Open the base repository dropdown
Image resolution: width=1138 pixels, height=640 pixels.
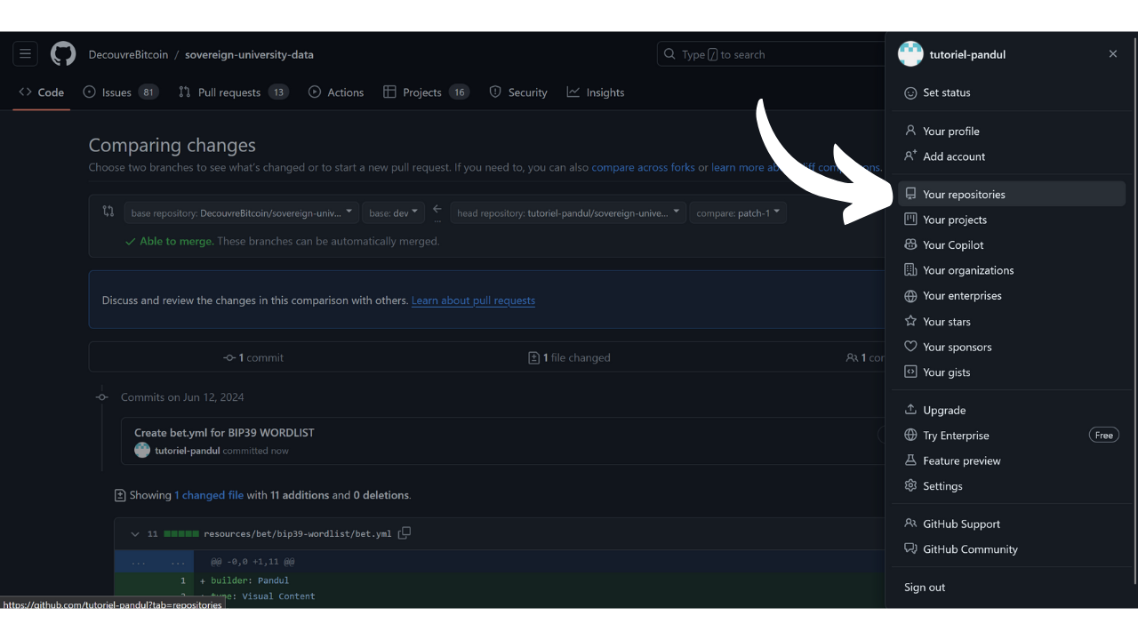(242, 213)
